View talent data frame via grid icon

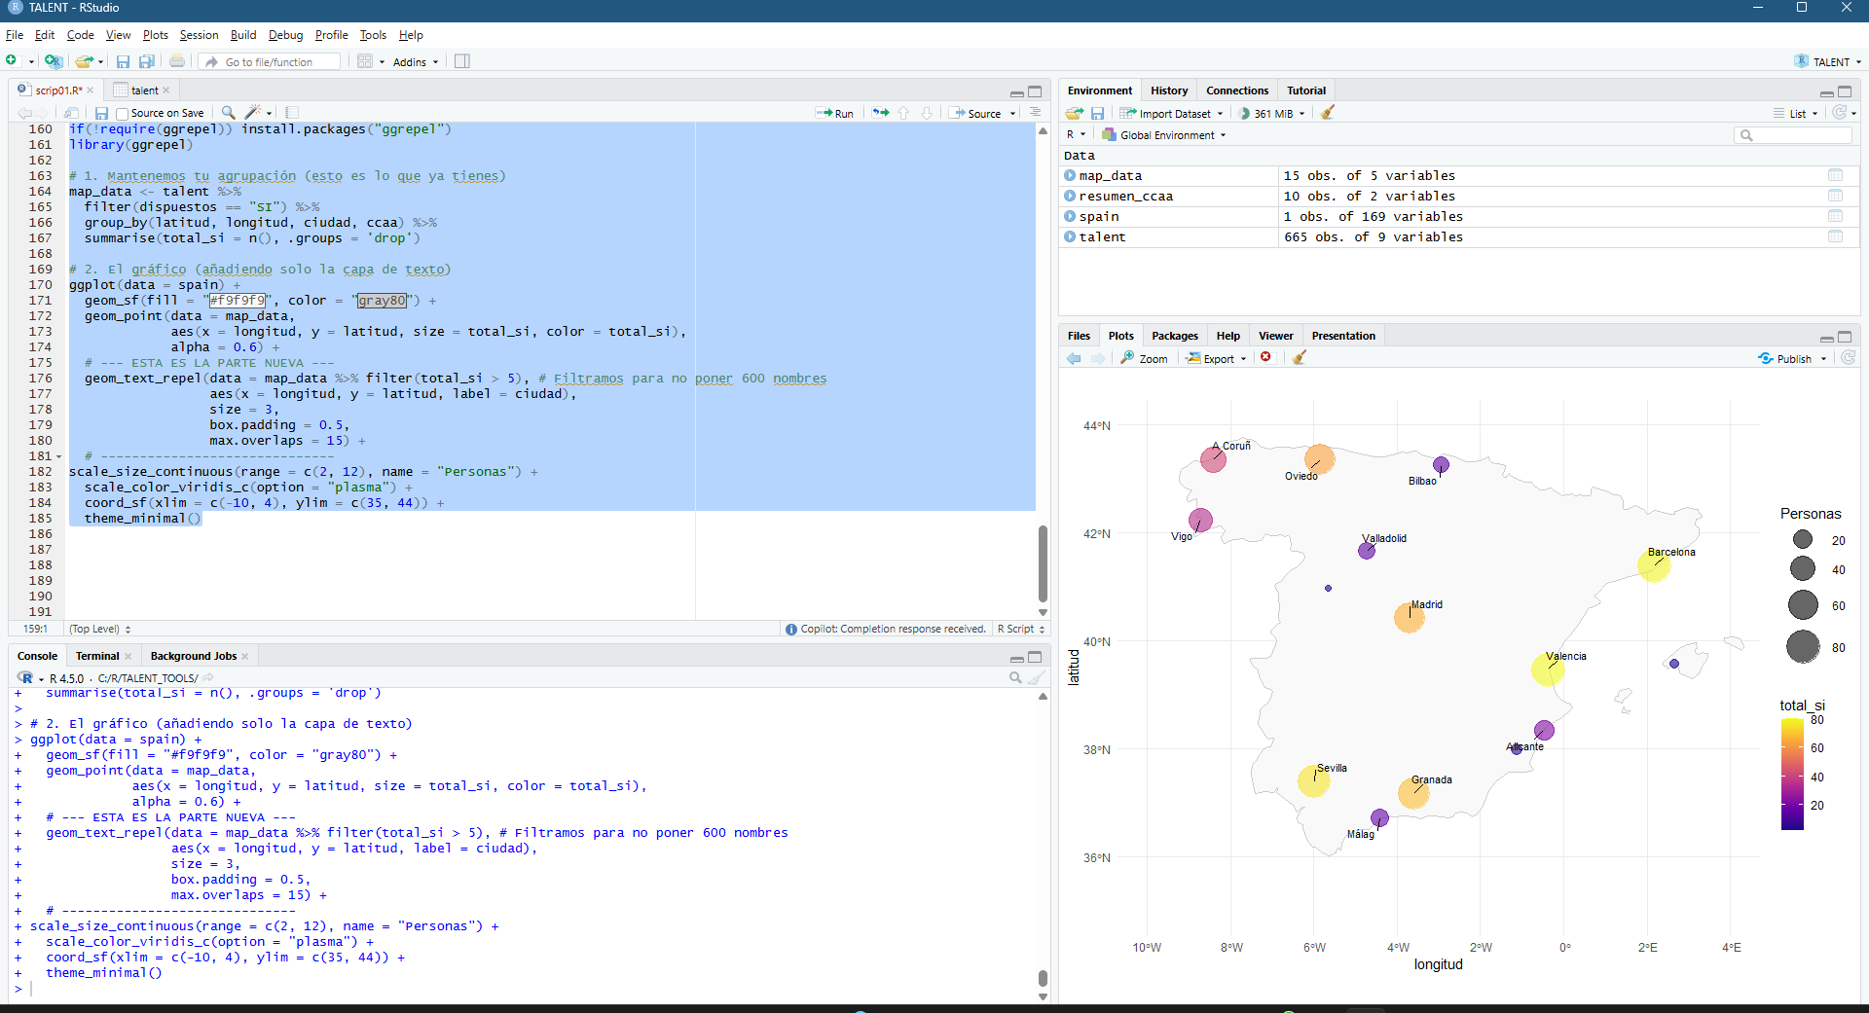tap(1835, 236)
